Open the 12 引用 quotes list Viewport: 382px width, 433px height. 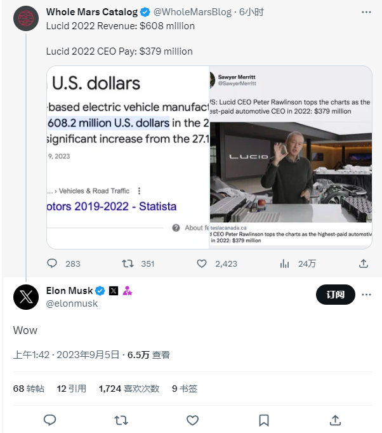72,389
